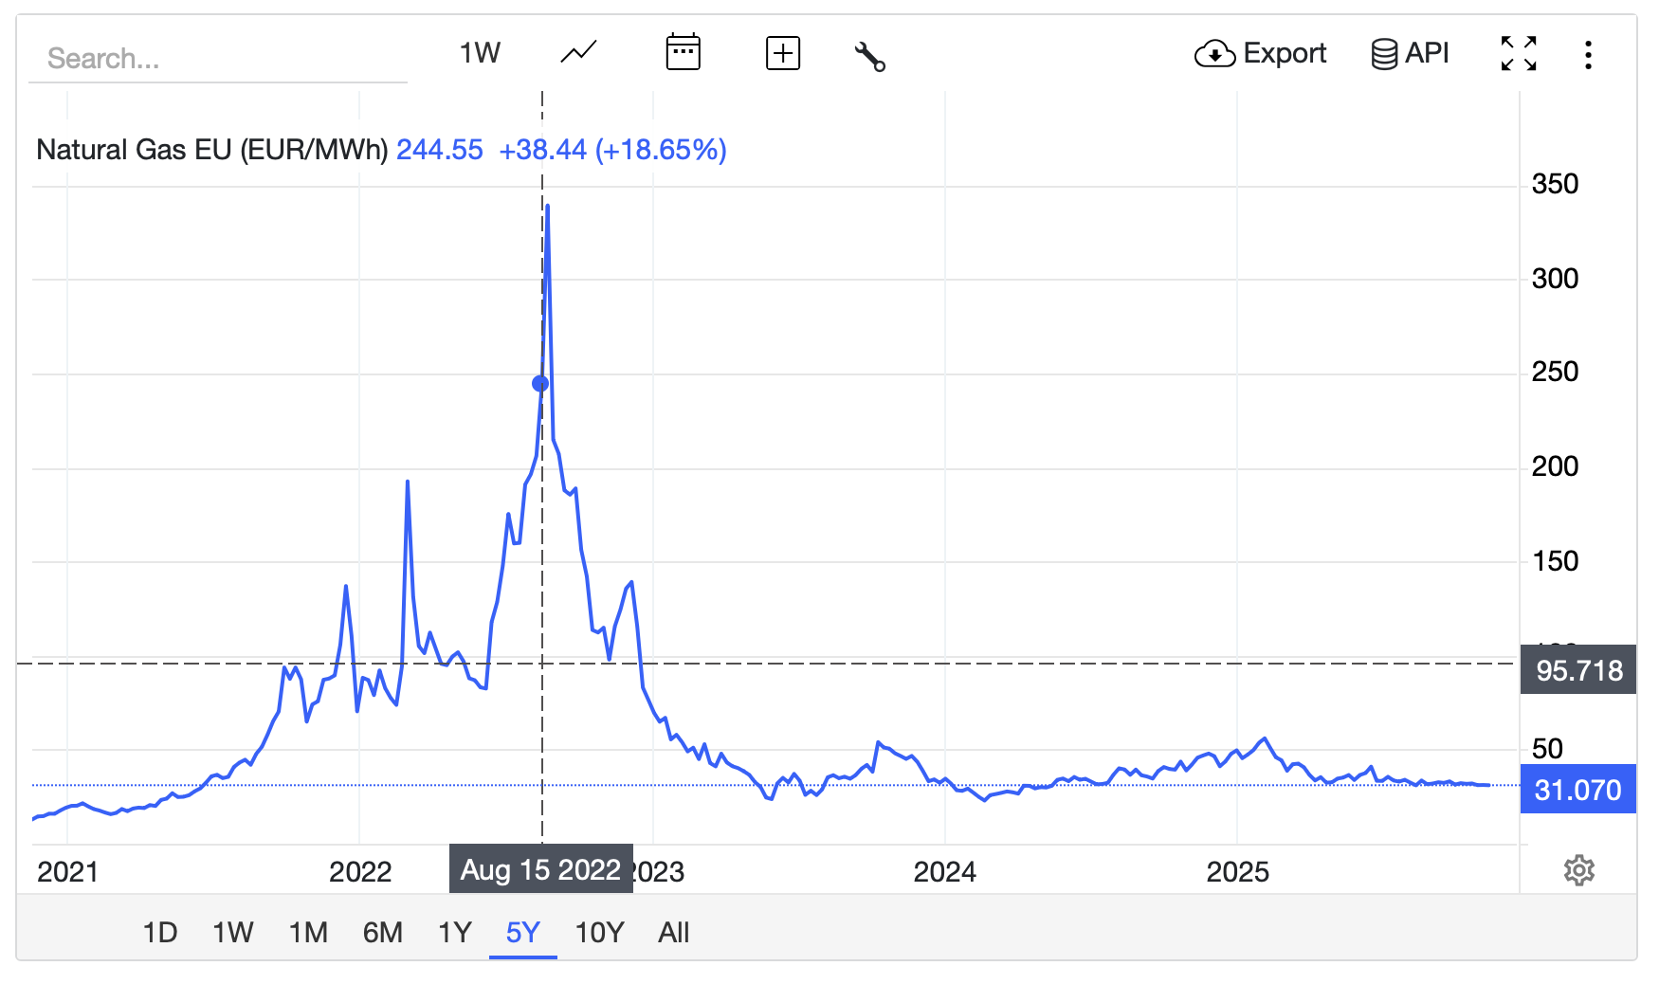Open chart settings gear icon
1659x984 pixels.
[x=1579, y=870]
